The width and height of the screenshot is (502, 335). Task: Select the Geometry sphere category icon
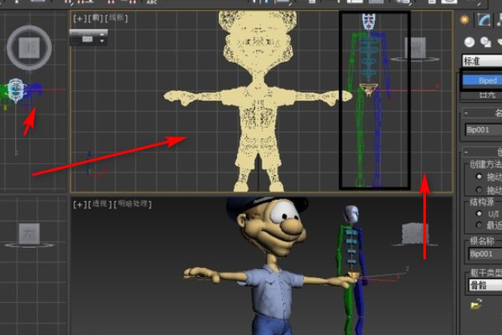pyautogui.click(x=469, y=42)
